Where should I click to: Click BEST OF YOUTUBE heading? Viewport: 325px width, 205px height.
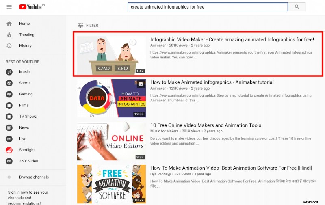tap(22, 62)
